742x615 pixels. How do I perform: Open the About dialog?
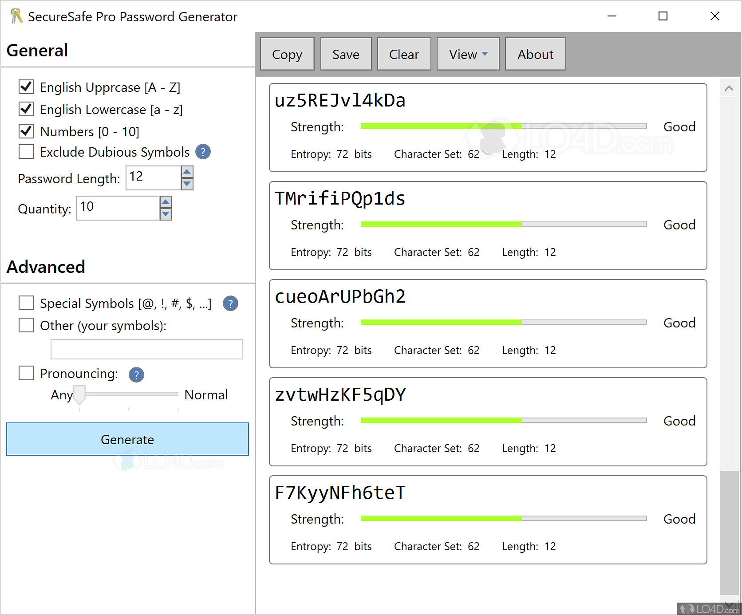[535, 54]
